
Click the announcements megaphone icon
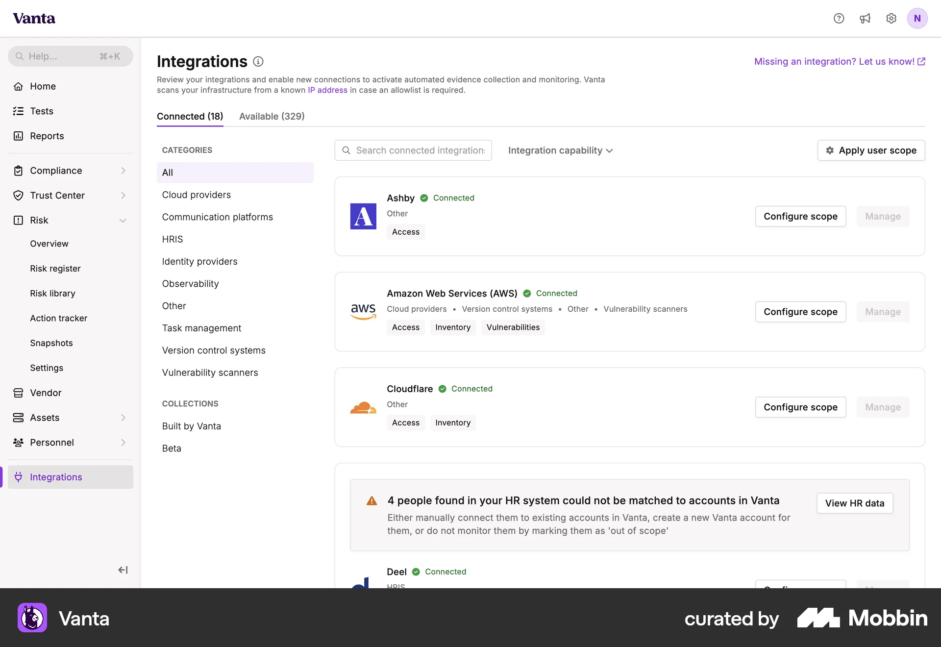(865, 18)
